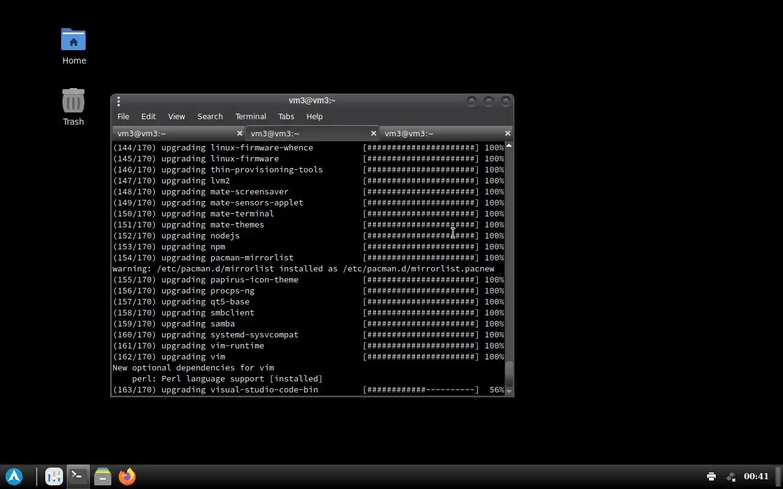Open the file manager icon in taskbar
Viewport: 783px width, 489px height.
coord(103,477)
